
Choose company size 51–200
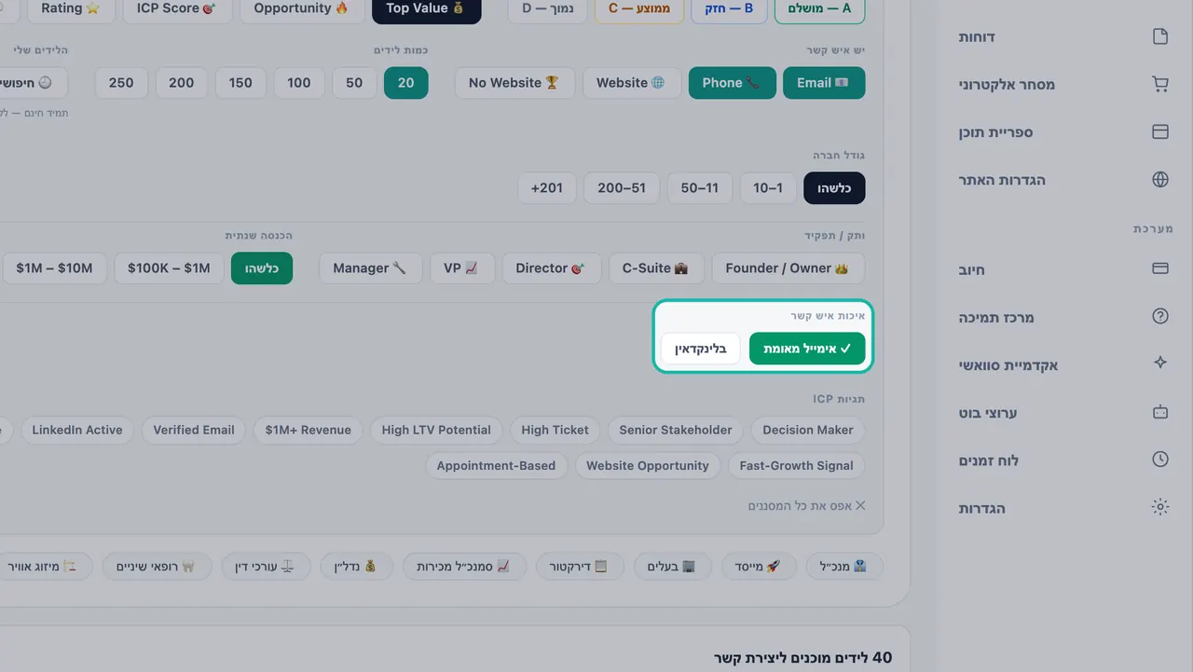point(622,187)
